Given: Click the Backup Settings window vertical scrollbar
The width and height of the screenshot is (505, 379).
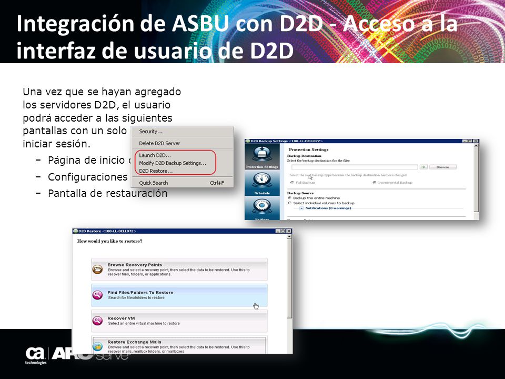Looking at the screenshot, I should coord(476,182).
